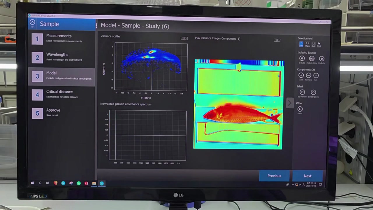Screen dimensions: 373x210
Task: Select pixels By Density
Action: (302, 92)
